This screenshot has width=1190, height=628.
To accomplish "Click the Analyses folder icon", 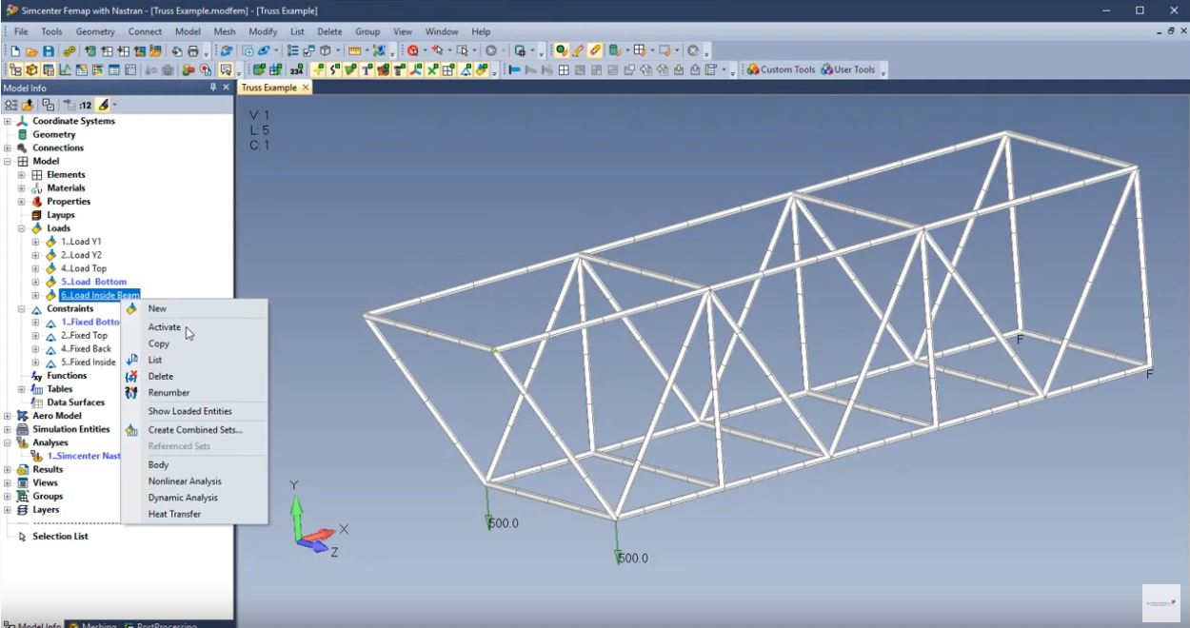I will click(23, 442).
